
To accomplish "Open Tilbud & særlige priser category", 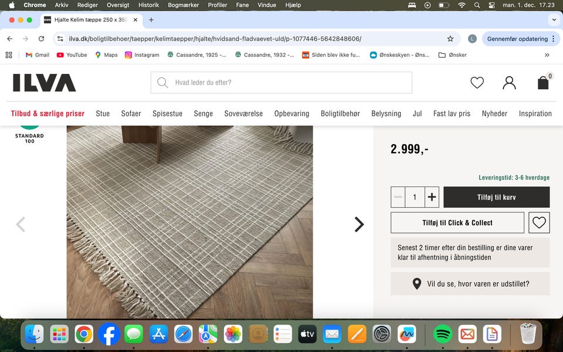I will 48,113.
